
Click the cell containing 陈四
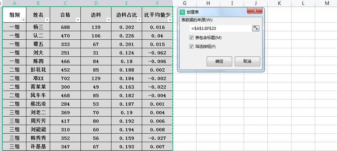[38, 61]
